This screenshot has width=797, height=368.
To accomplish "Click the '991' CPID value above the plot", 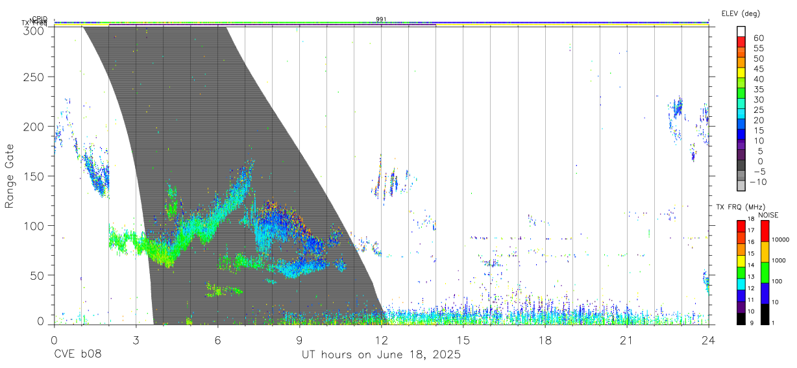I will [x=381, y=19].
